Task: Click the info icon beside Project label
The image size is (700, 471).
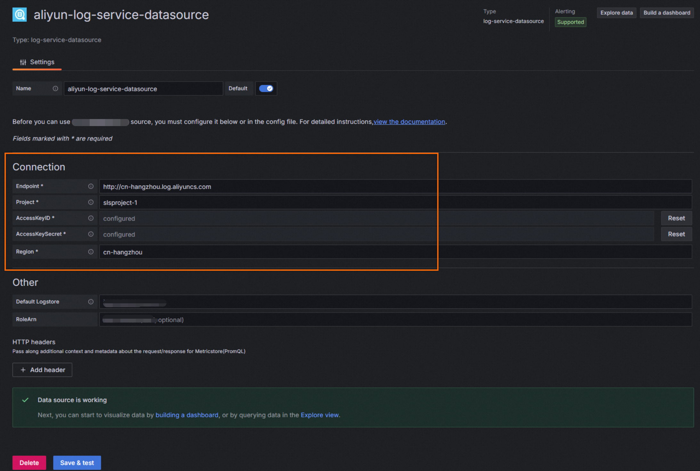Action: (91, 202)
